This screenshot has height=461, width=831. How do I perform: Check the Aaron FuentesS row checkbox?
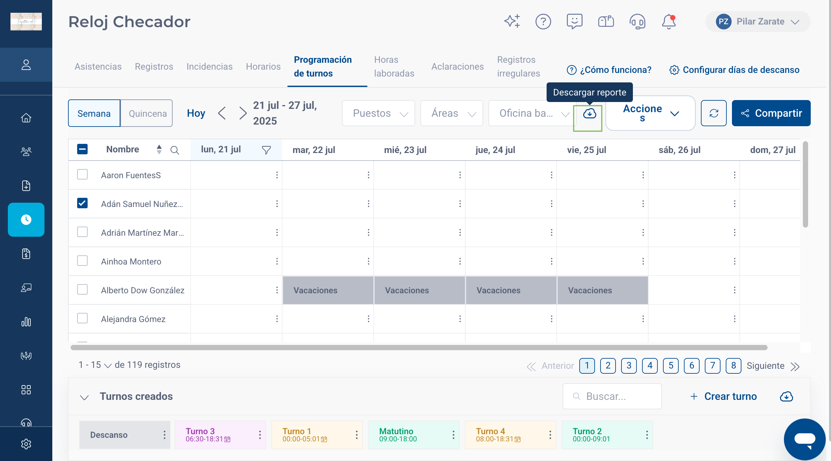point(82,175)
